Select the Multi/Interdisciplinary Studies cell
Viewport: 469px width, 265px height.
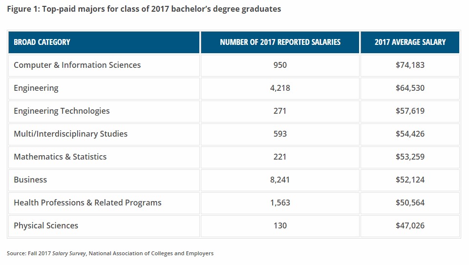click(x=70, y=134)
